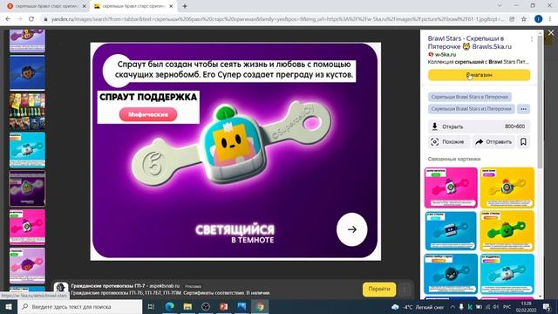This screenshot has height=314, width=558.
Task: Open the notification center icon
Action: 547,306
